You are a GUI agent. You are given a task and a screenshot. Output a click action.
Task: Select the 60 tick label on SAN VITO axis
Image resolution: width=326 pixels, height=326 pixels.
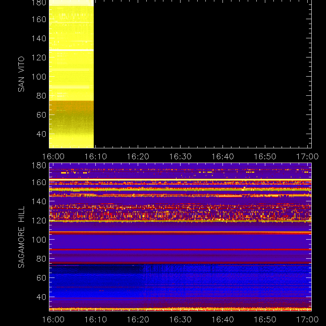coord(41,115)
